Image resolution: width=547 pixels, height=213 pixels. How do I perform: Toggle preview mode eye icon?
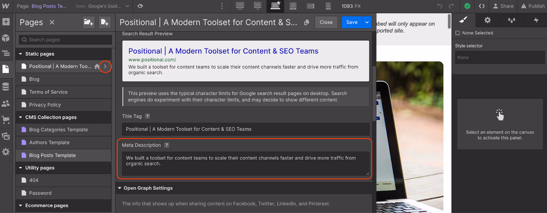[x=140, y=6]
